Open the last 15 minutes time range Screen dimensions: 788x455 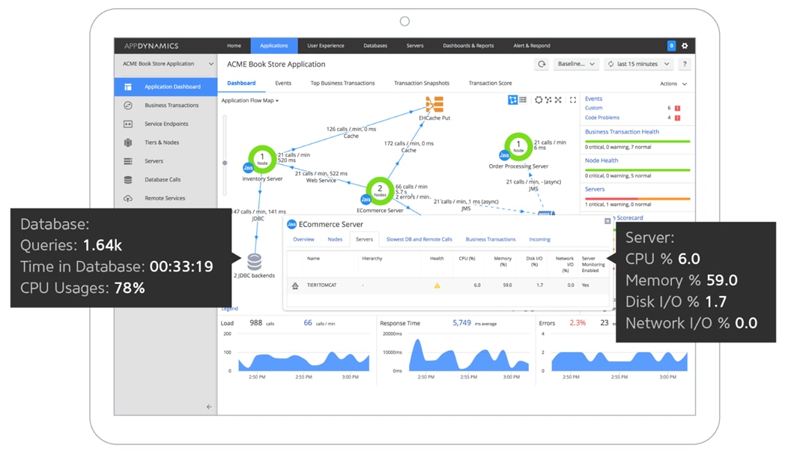pyautogui.click(x=639, y=64)
